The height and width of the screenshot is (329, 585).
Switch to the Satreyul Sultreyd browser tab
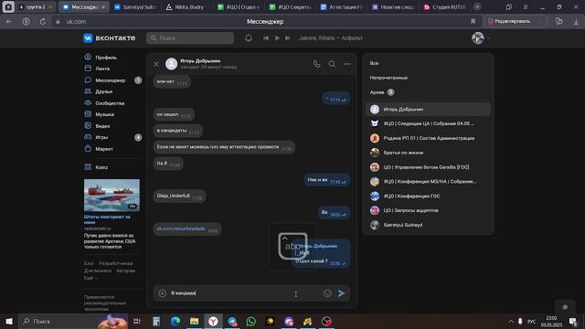[135, 6]
